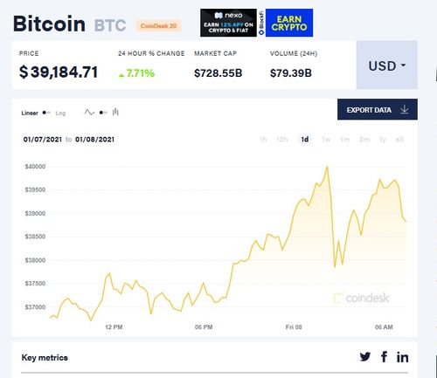Pick the 01/07/2021 start date

point(43,140)
